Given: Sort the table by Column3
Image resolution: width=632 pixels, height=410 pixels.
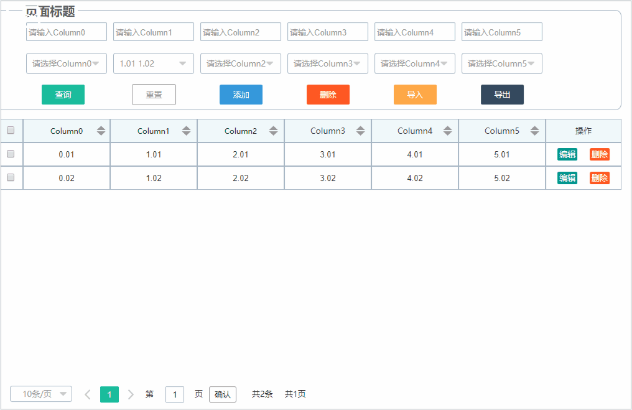Looking at the screenshot, I should coord(360,131).
